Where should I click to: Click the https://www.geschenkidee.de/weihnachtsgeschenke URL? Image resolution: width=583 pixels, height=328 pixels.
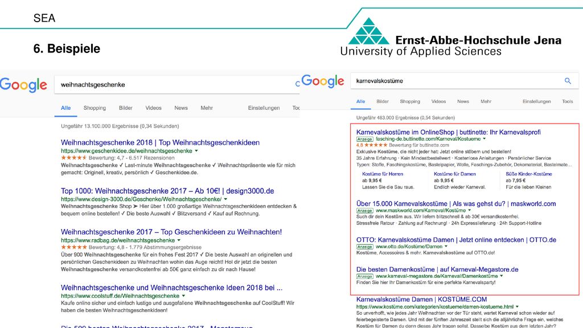126,151
